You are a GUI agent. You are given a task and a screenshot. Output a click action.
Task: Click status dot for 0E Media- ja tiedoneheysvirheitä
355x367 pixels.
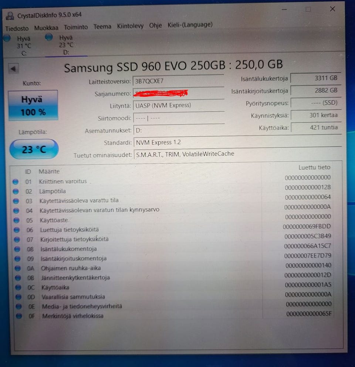pyautogui.click(x=18, y=306)
